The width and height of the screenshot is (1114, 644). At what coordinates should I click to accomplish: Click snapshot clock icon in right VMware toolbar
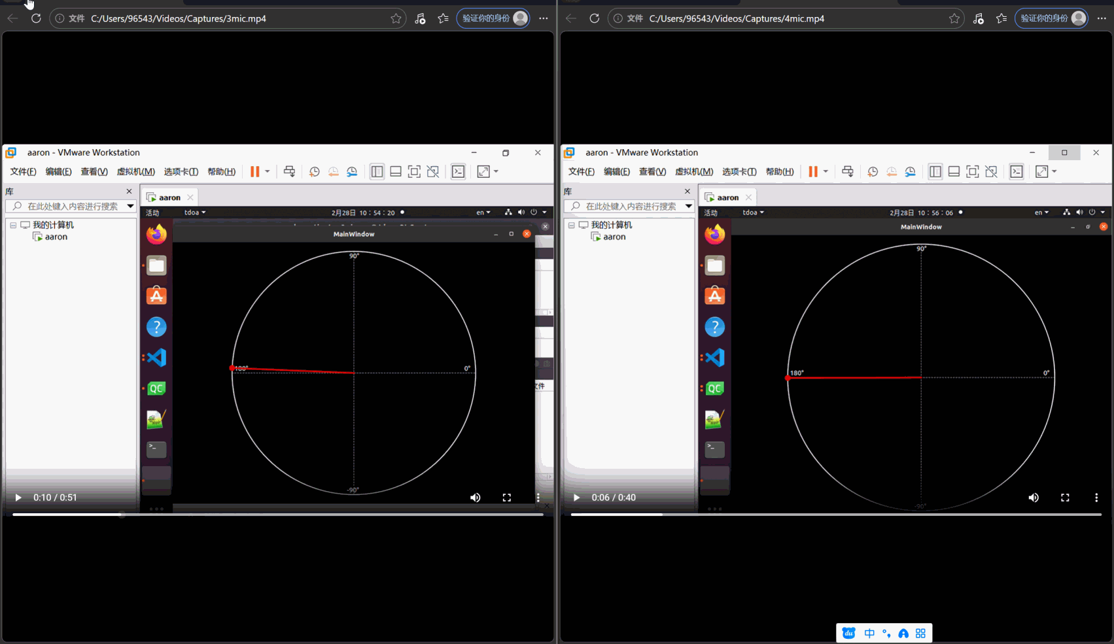click(x=873, y=171)
